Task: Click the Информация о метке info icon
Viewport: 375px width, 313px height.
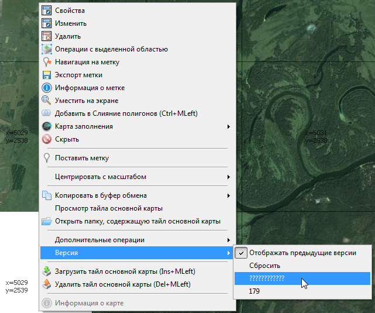Action: coord(47,88)
